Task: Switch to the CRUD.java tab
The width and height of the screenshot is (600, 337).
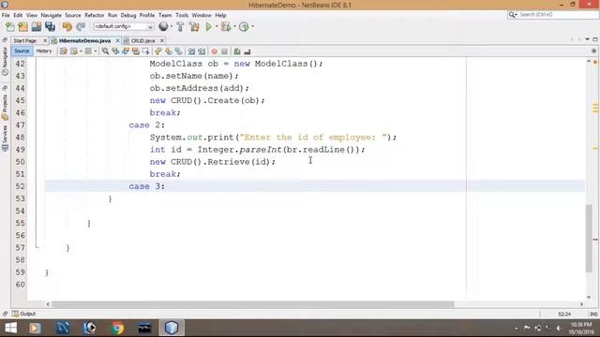Action: (142, 40)
